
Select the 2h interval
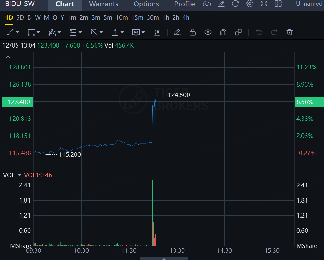click(x=176, y=17)
